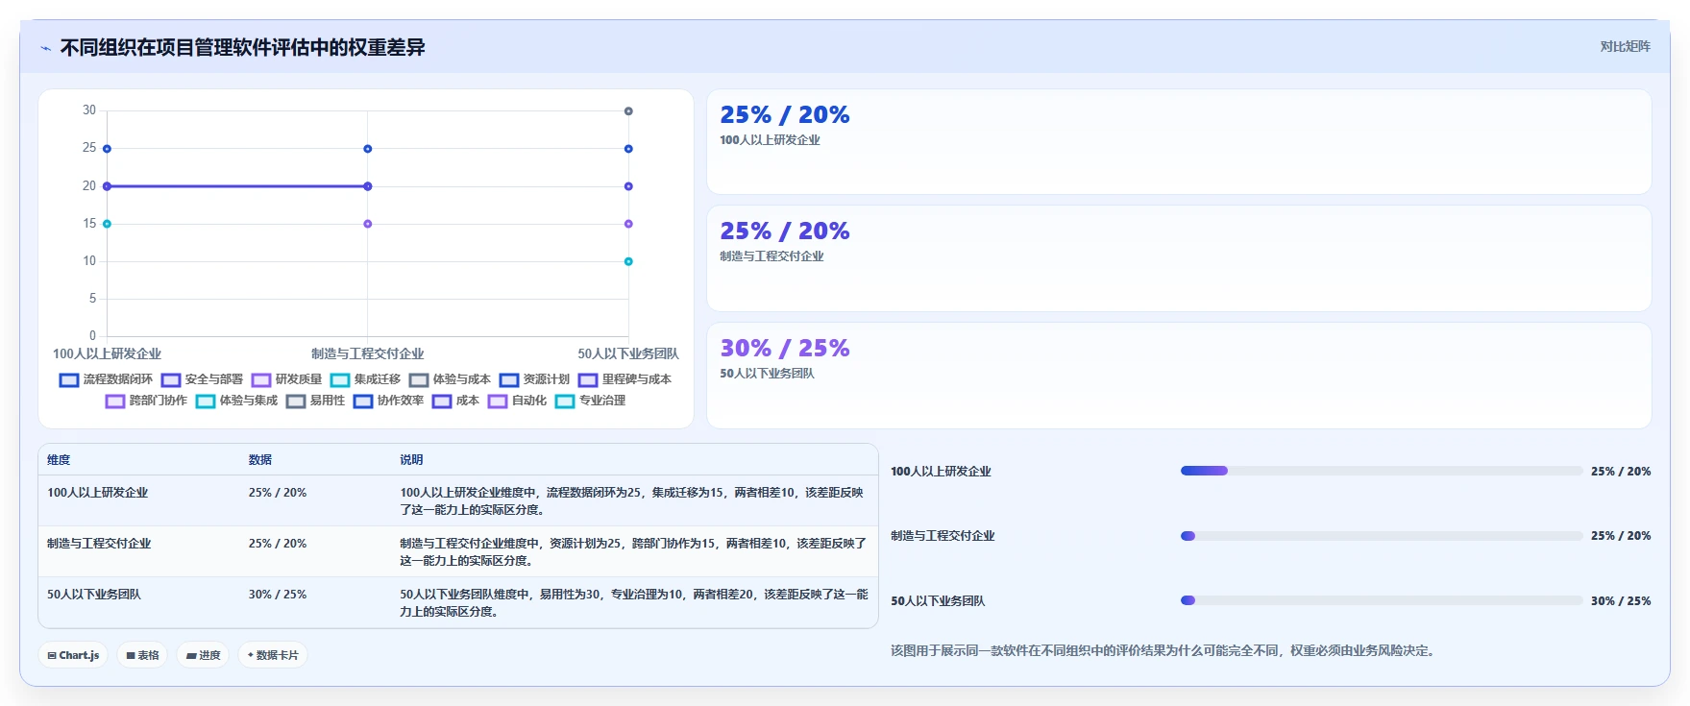Click the table cell 50人以下业务团队
The height and width of the screenshot is (706, 1690).
tap(94, 595)
